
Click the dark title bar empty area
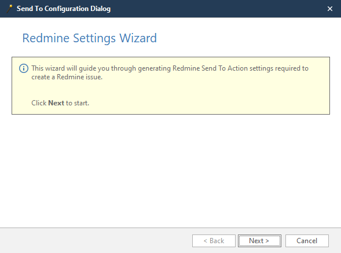[218, 9]
